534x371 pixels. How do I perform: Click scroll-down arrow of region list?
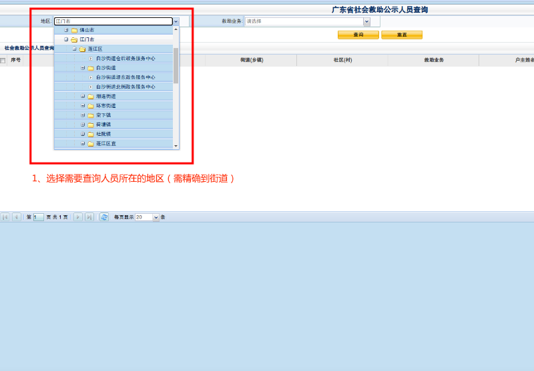(x=176, y=146)
